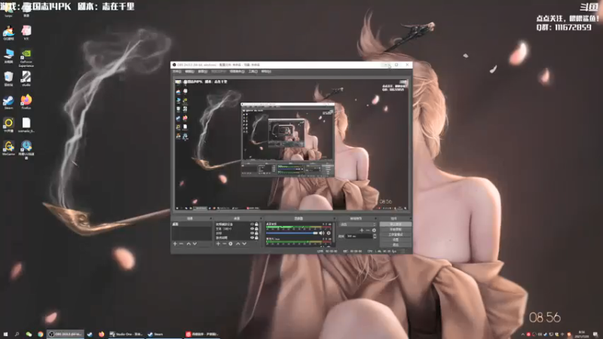Move scene up in Scenes list

(188, 243)
